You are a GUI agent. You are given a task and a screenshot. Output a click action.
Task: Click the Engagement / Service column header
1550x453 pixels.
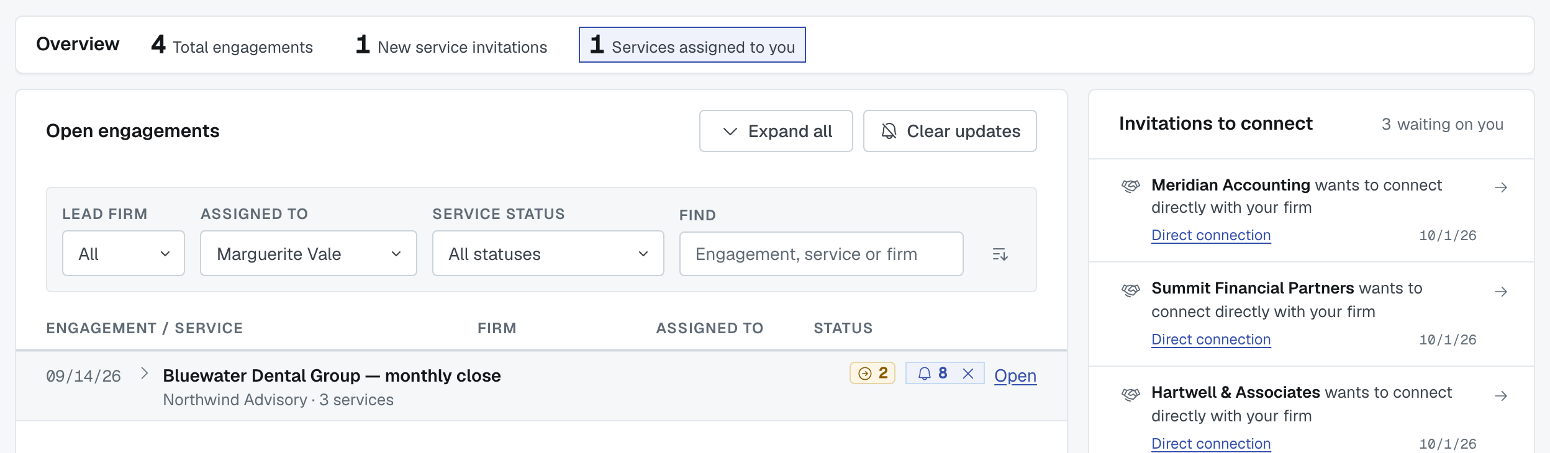point(145,328)
